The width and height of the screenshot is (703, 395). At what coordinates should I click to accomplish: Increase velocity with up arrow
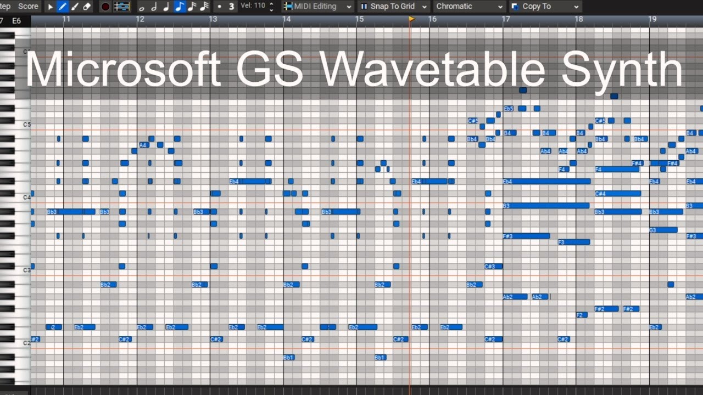click(271, 4)
